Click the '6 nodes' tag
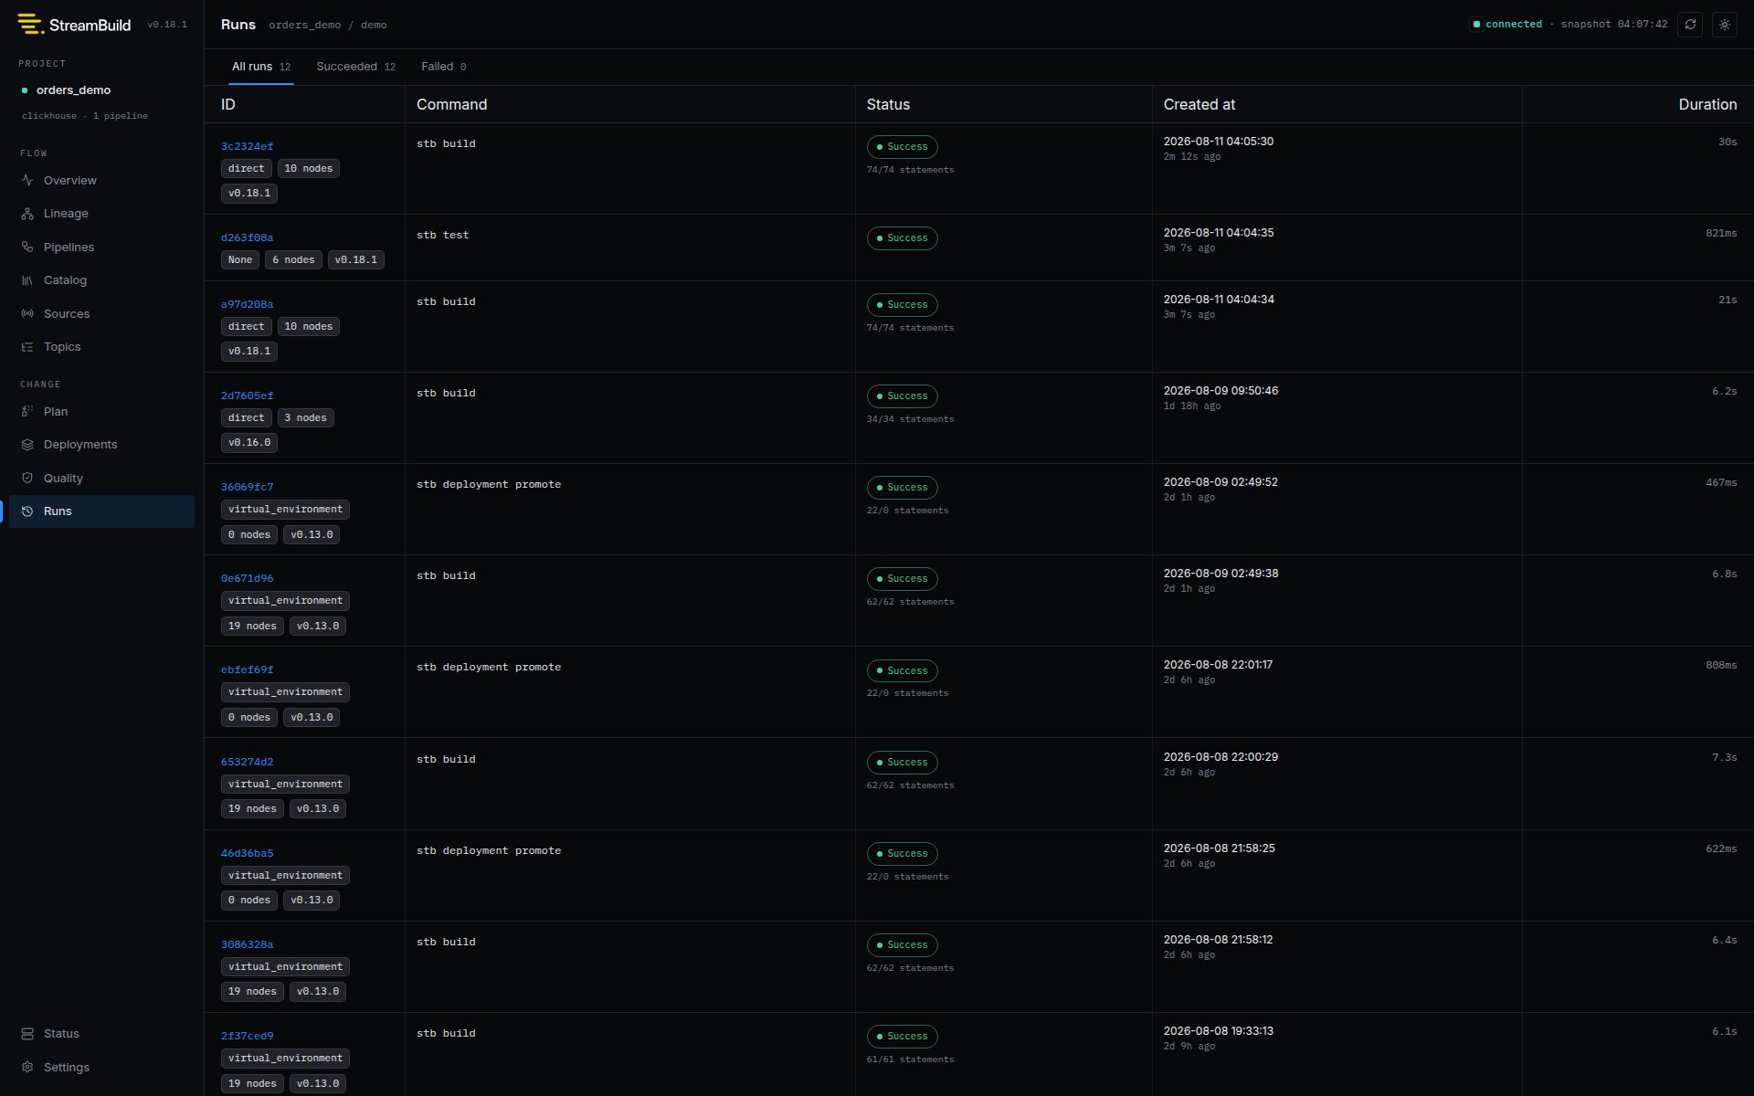Screen dimensions: 1754x1096 click(293, 260)
